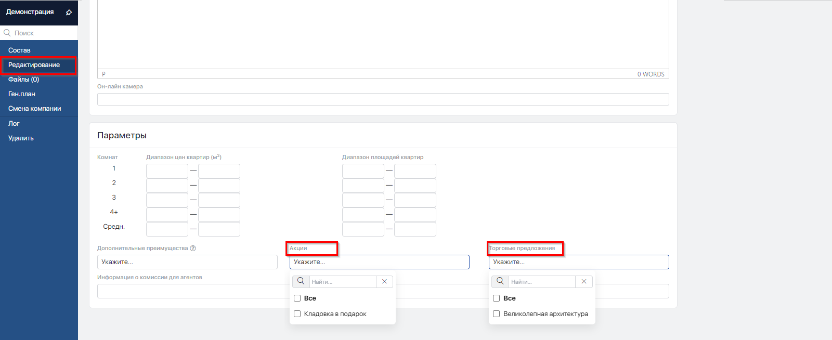The width and height of the screenshot is (832, 340).
Task: Click magnifier icon in Торговые предложения search
Action: pyautogui.click(x=500, y=281)
